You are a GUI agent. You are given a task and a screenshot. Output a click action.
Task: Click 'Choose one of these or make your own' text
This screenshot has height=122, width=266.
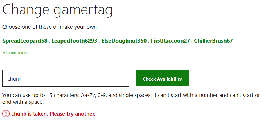[49, 27]
